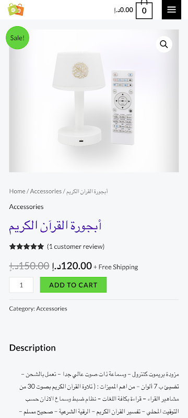Open the Accessories category link below cart button

point(52,309)
